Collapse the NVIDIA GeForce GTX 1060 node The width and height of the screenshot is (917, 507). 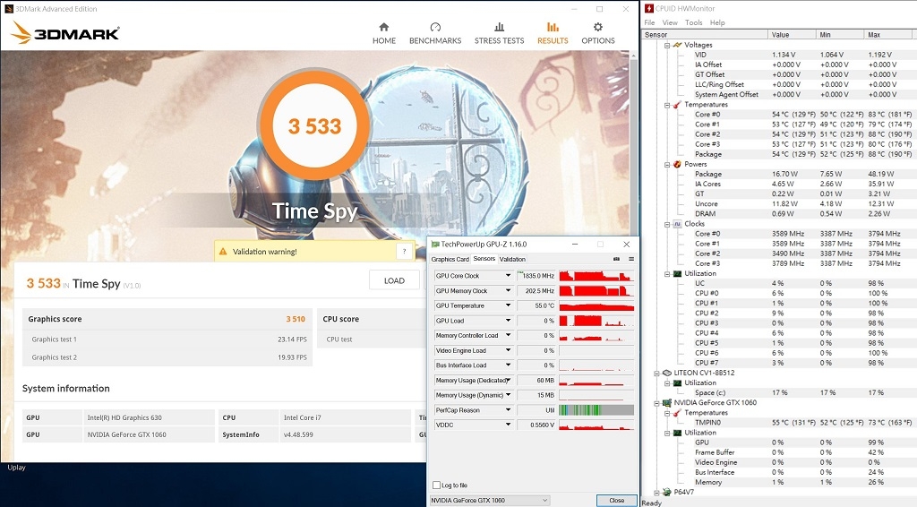click(656, 403)
